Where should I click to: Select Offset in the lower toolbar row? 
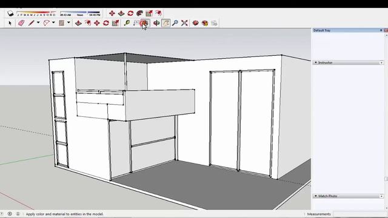click(x=87, y=23)
